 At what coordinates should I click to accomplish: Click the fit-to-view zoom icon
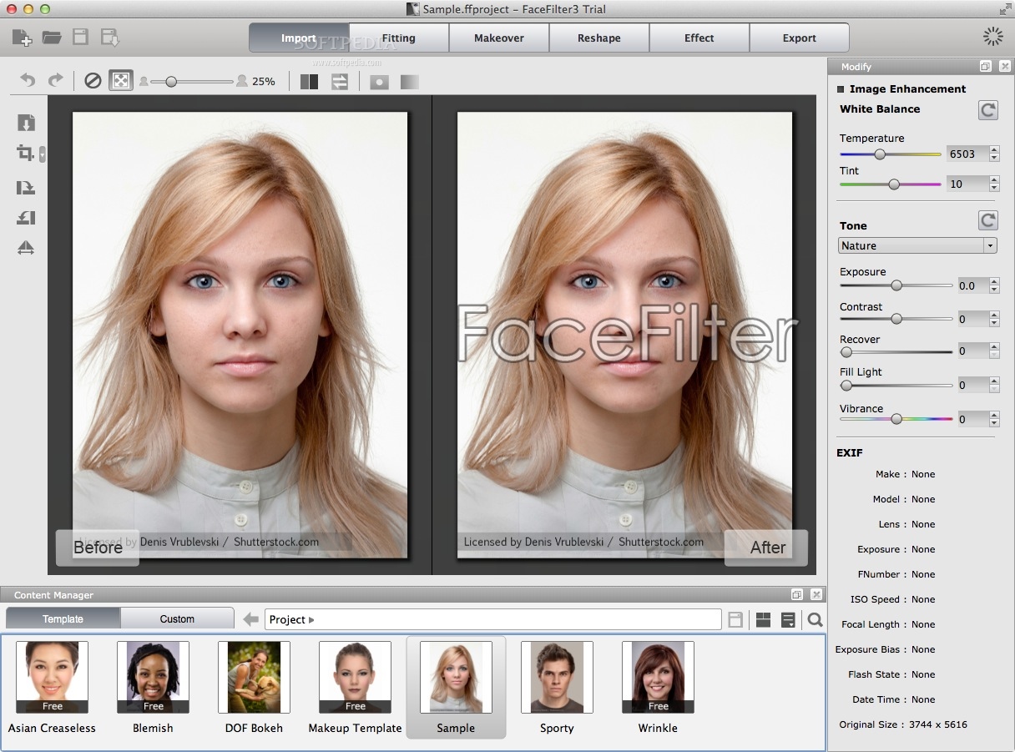point(121,80)
